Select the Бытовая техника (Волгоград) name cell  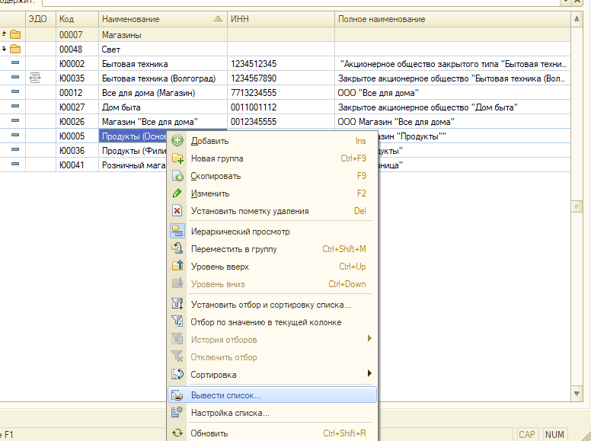coord(163,78)
